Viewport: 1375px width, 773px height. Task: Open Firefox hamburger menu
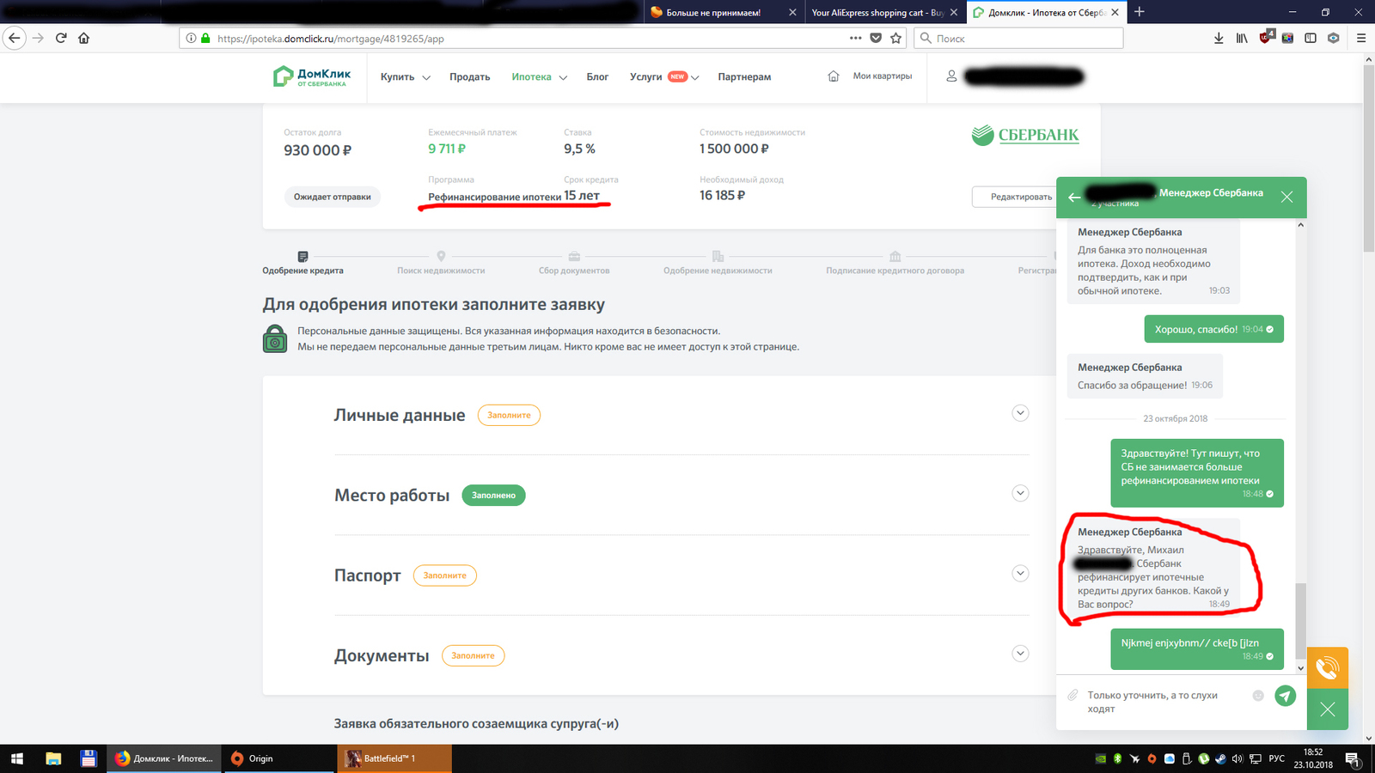tap(1361, 38)
